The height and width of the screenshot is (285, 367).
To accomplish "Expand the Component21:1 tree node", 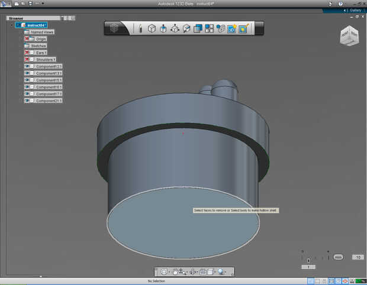I will [x=20, y=101].
